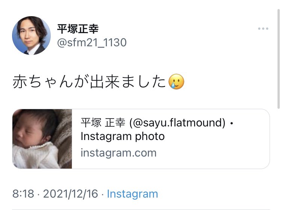Open the @sfm21_1130 handle profile
The height and width of the screenshot is (210, 282).
tap(92, 43)
